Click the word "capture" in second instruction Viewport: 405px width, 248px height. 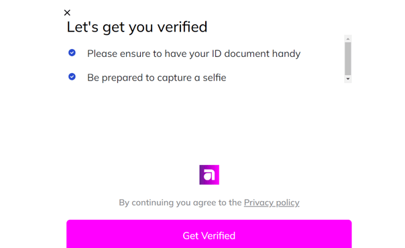(174, 78)
